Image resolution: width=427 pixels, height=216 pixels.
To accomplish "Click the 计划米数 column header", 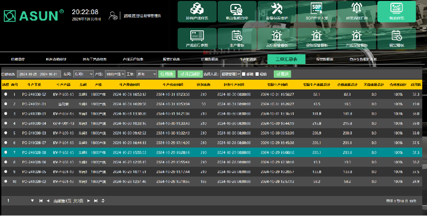I will coord(203,85).
